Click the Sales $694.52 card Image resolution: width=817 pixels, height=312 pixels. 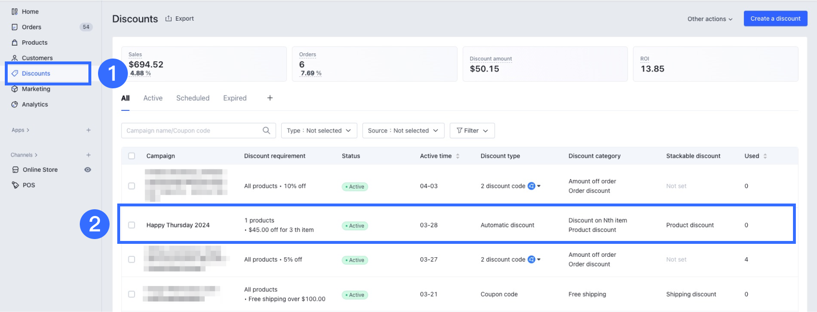[x=204, y=64]
